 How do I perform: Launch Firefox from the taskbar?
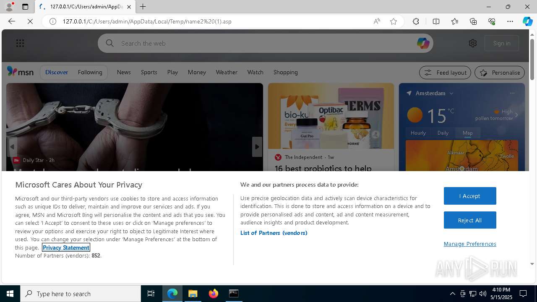tap(214, 294)
